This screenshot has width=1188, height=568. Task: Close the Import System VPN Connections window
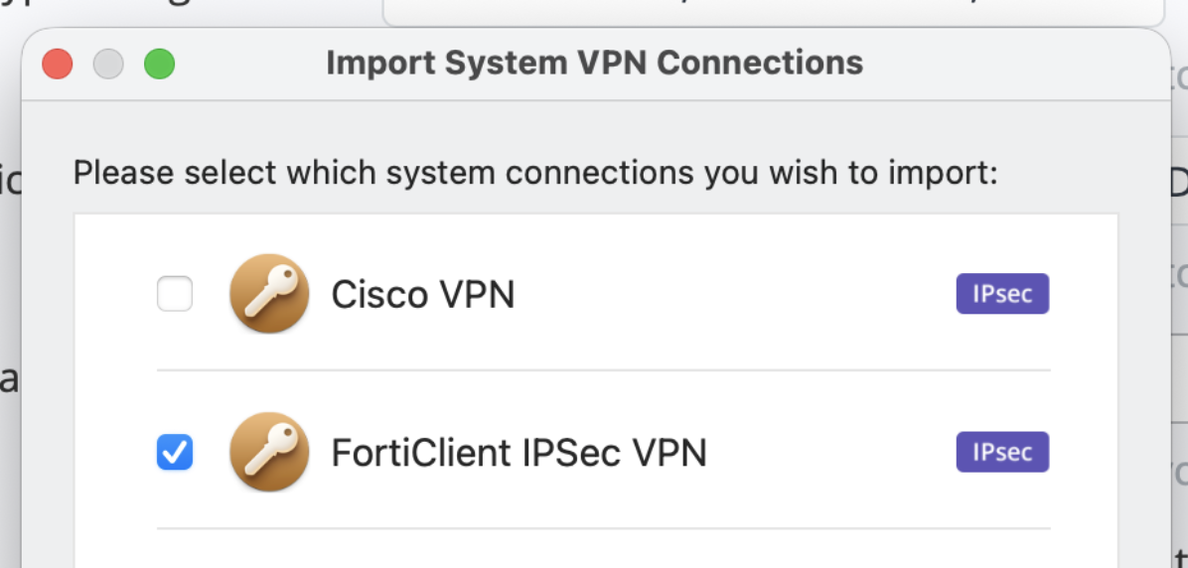pos(58,65)
